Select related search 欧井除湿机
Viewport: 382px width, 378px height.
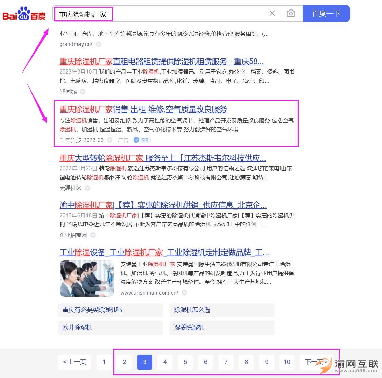point(77,327)
